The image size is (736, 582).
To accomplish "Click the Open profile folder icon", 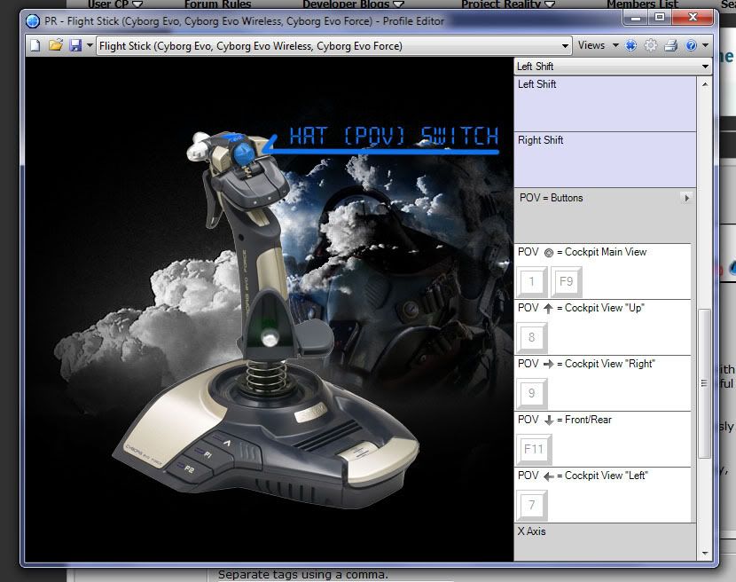I will tap(55, 45).
